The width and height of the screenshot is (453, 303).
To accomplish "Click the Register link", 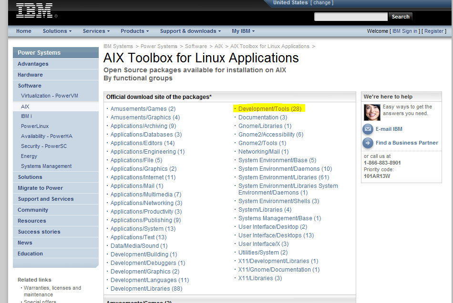I will tap(434, 31).
